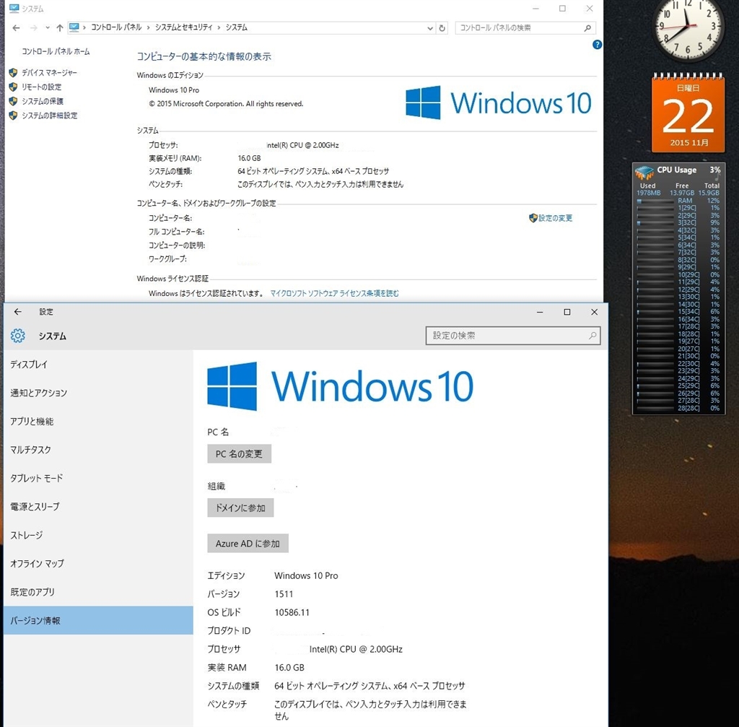Select ディスプレイ in settings sidebar
This screenshot has height=727, width=739.
pos(98,365)
